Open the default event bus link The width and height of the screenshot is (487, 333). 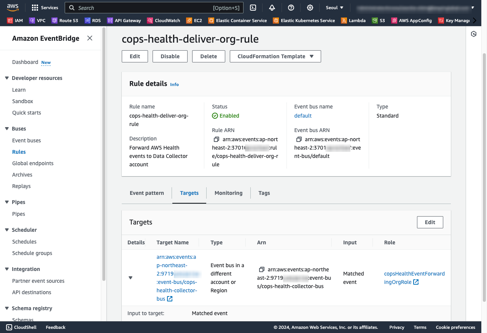click(303, 116)
